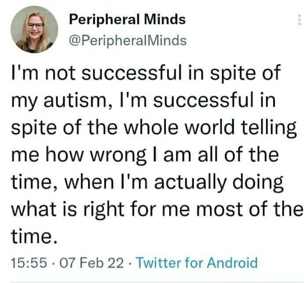Click the Peripheral Minds display name
This screenshot has width=304, height=283.
127,19
